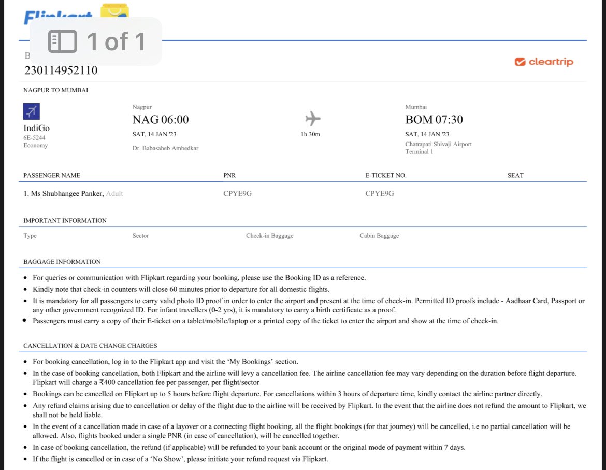The width and height of the screenshot is (606, 470).
Task: Click the Flipkart shopping bag logo
Action: coord(114,11)
